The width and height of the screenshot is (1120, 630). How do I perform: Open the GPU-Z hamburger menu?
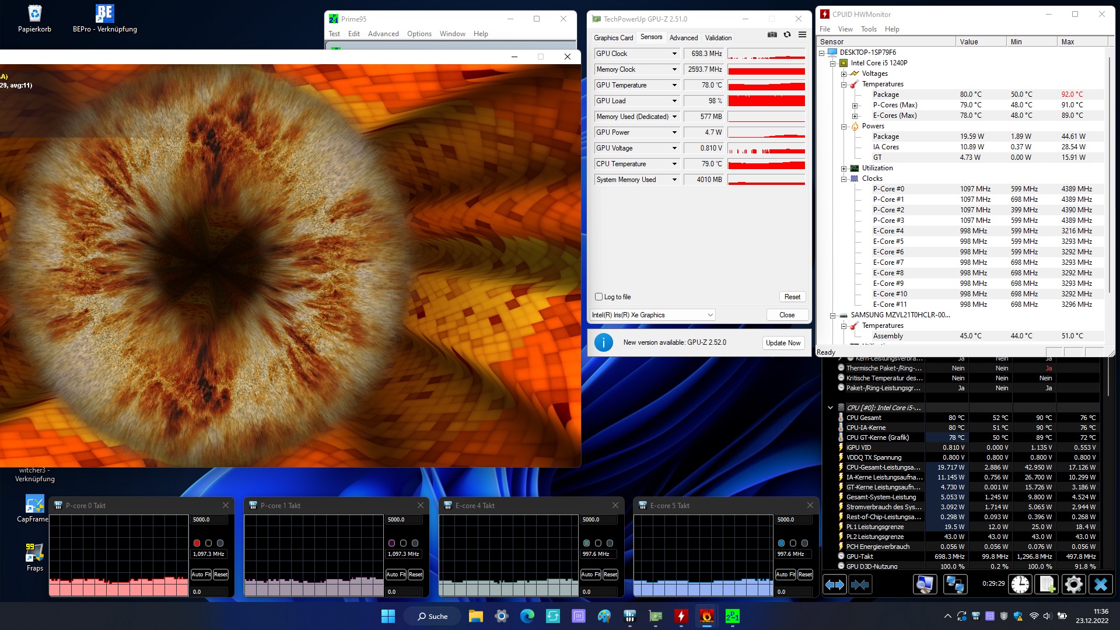click(802, 34)
